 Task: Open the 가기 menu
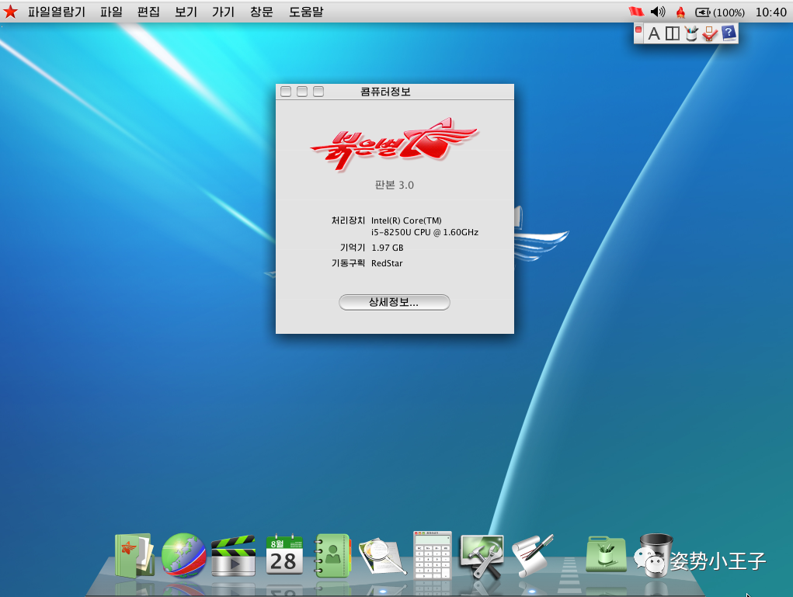223,12
